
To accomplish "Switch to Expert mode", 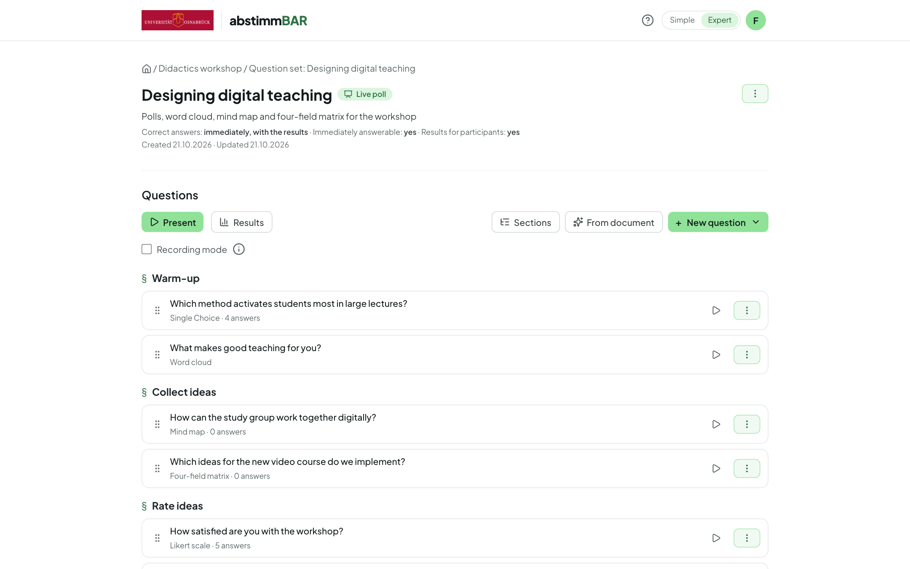I will point(720,20).
